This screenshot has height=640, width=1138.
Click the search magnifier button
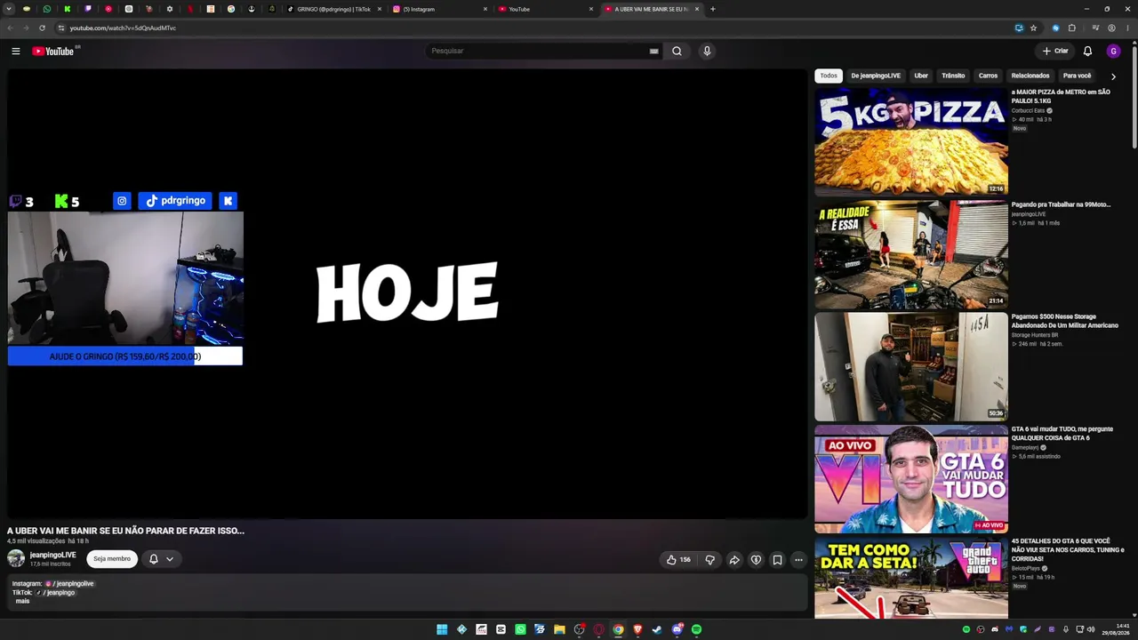point(677,51)
